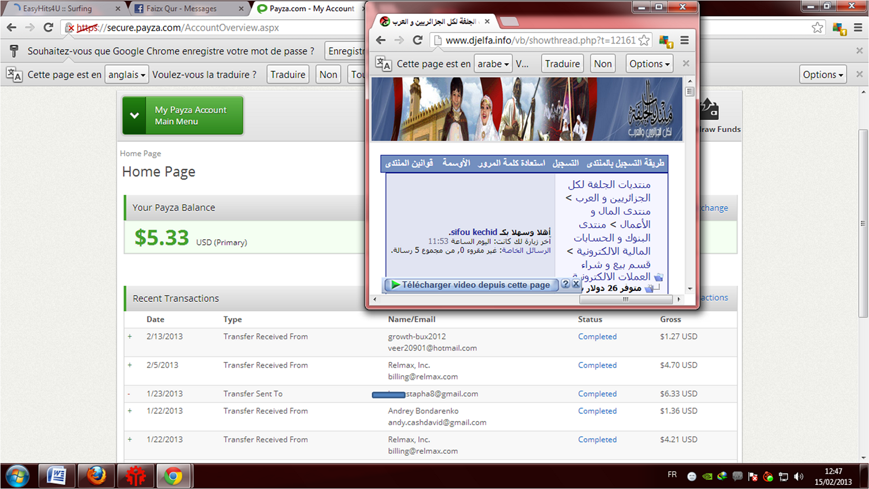
Task: Click djelfa horizontal scrollbar thumb
Action: coord(626,300)
